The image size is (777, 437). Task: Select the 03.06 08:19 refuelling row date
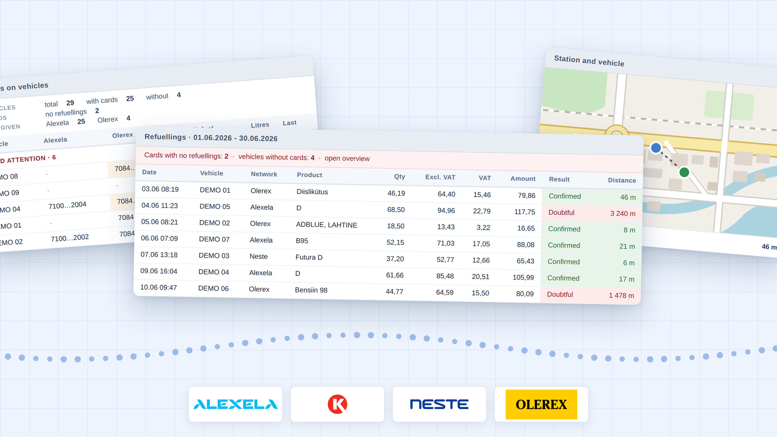click(160, 189)
